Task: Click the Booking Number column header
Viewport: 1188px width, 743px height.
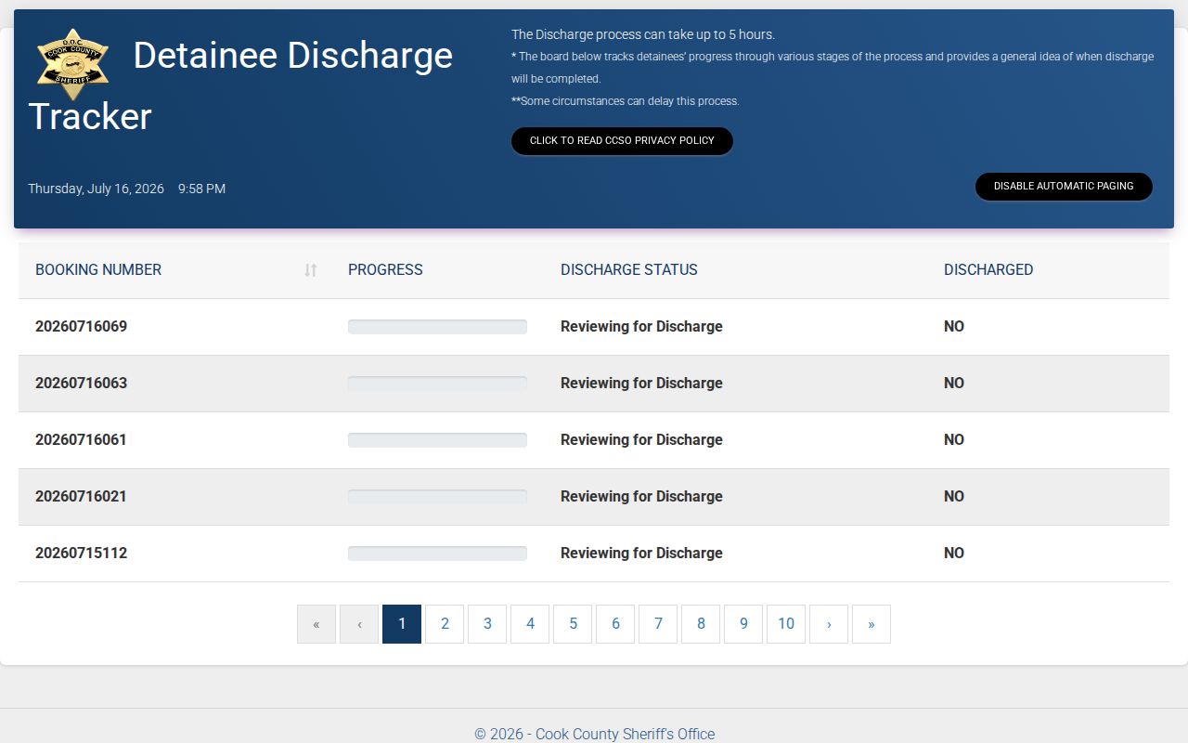Action: click(x=98, y=270)
